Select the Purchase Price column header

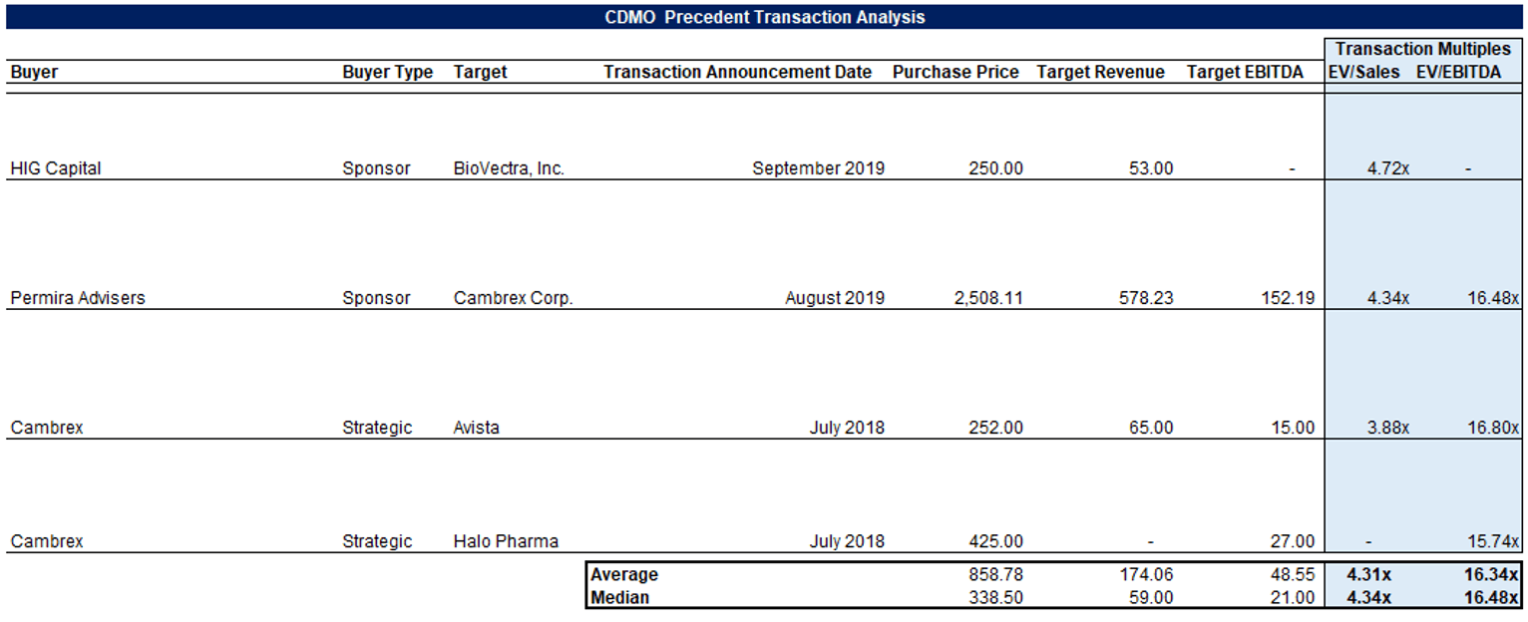coord(955,72)
